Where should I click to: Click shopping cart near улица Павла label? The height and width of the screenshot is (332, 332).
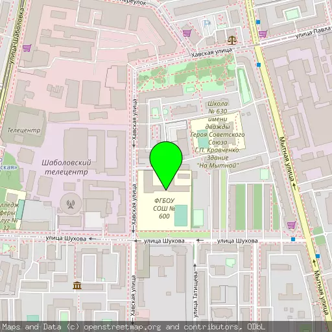click(263, 34)
